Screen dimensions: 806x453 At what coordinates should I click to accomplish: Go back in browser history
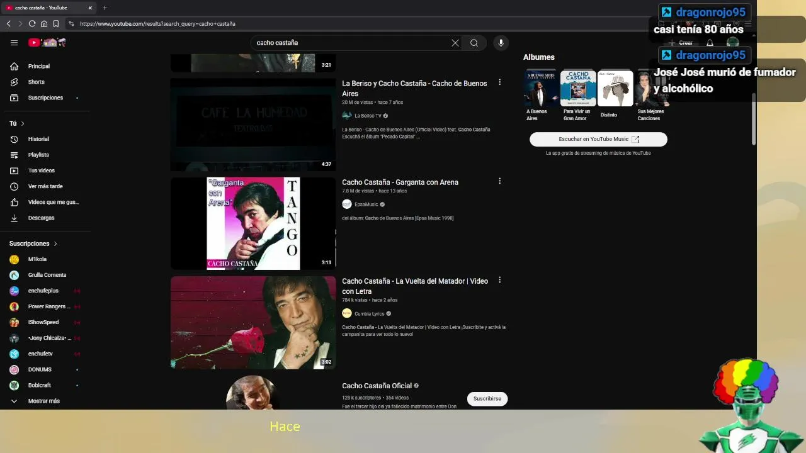tap(8, 24)
